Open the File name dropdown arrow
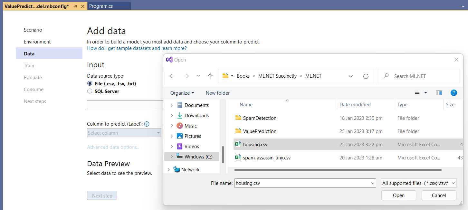 click(x=373, y=183)
